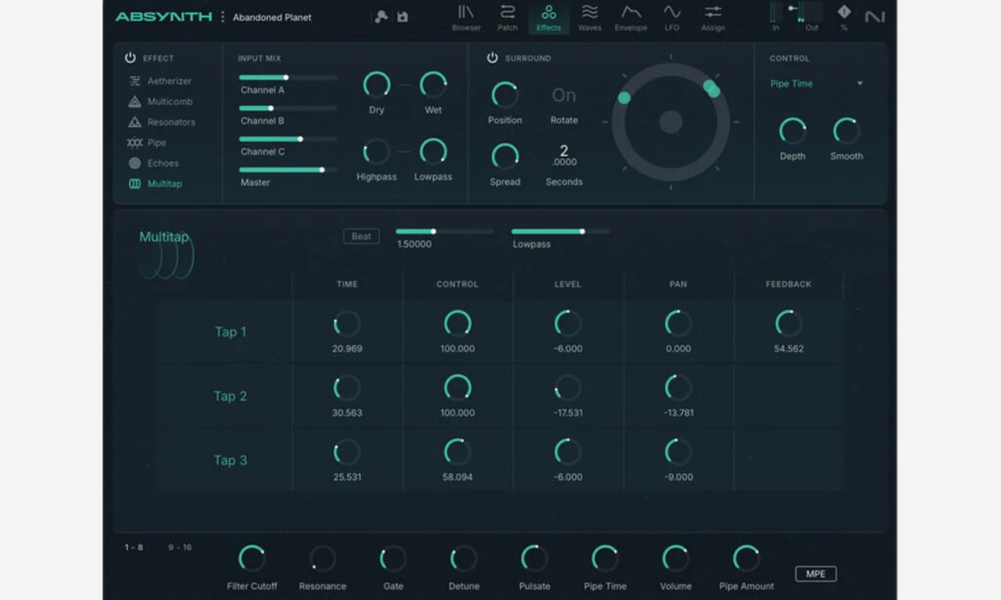Open the three-dot menu beside Absynth logo
Viewport: 1001px width, 600px height.
(222, 17)
